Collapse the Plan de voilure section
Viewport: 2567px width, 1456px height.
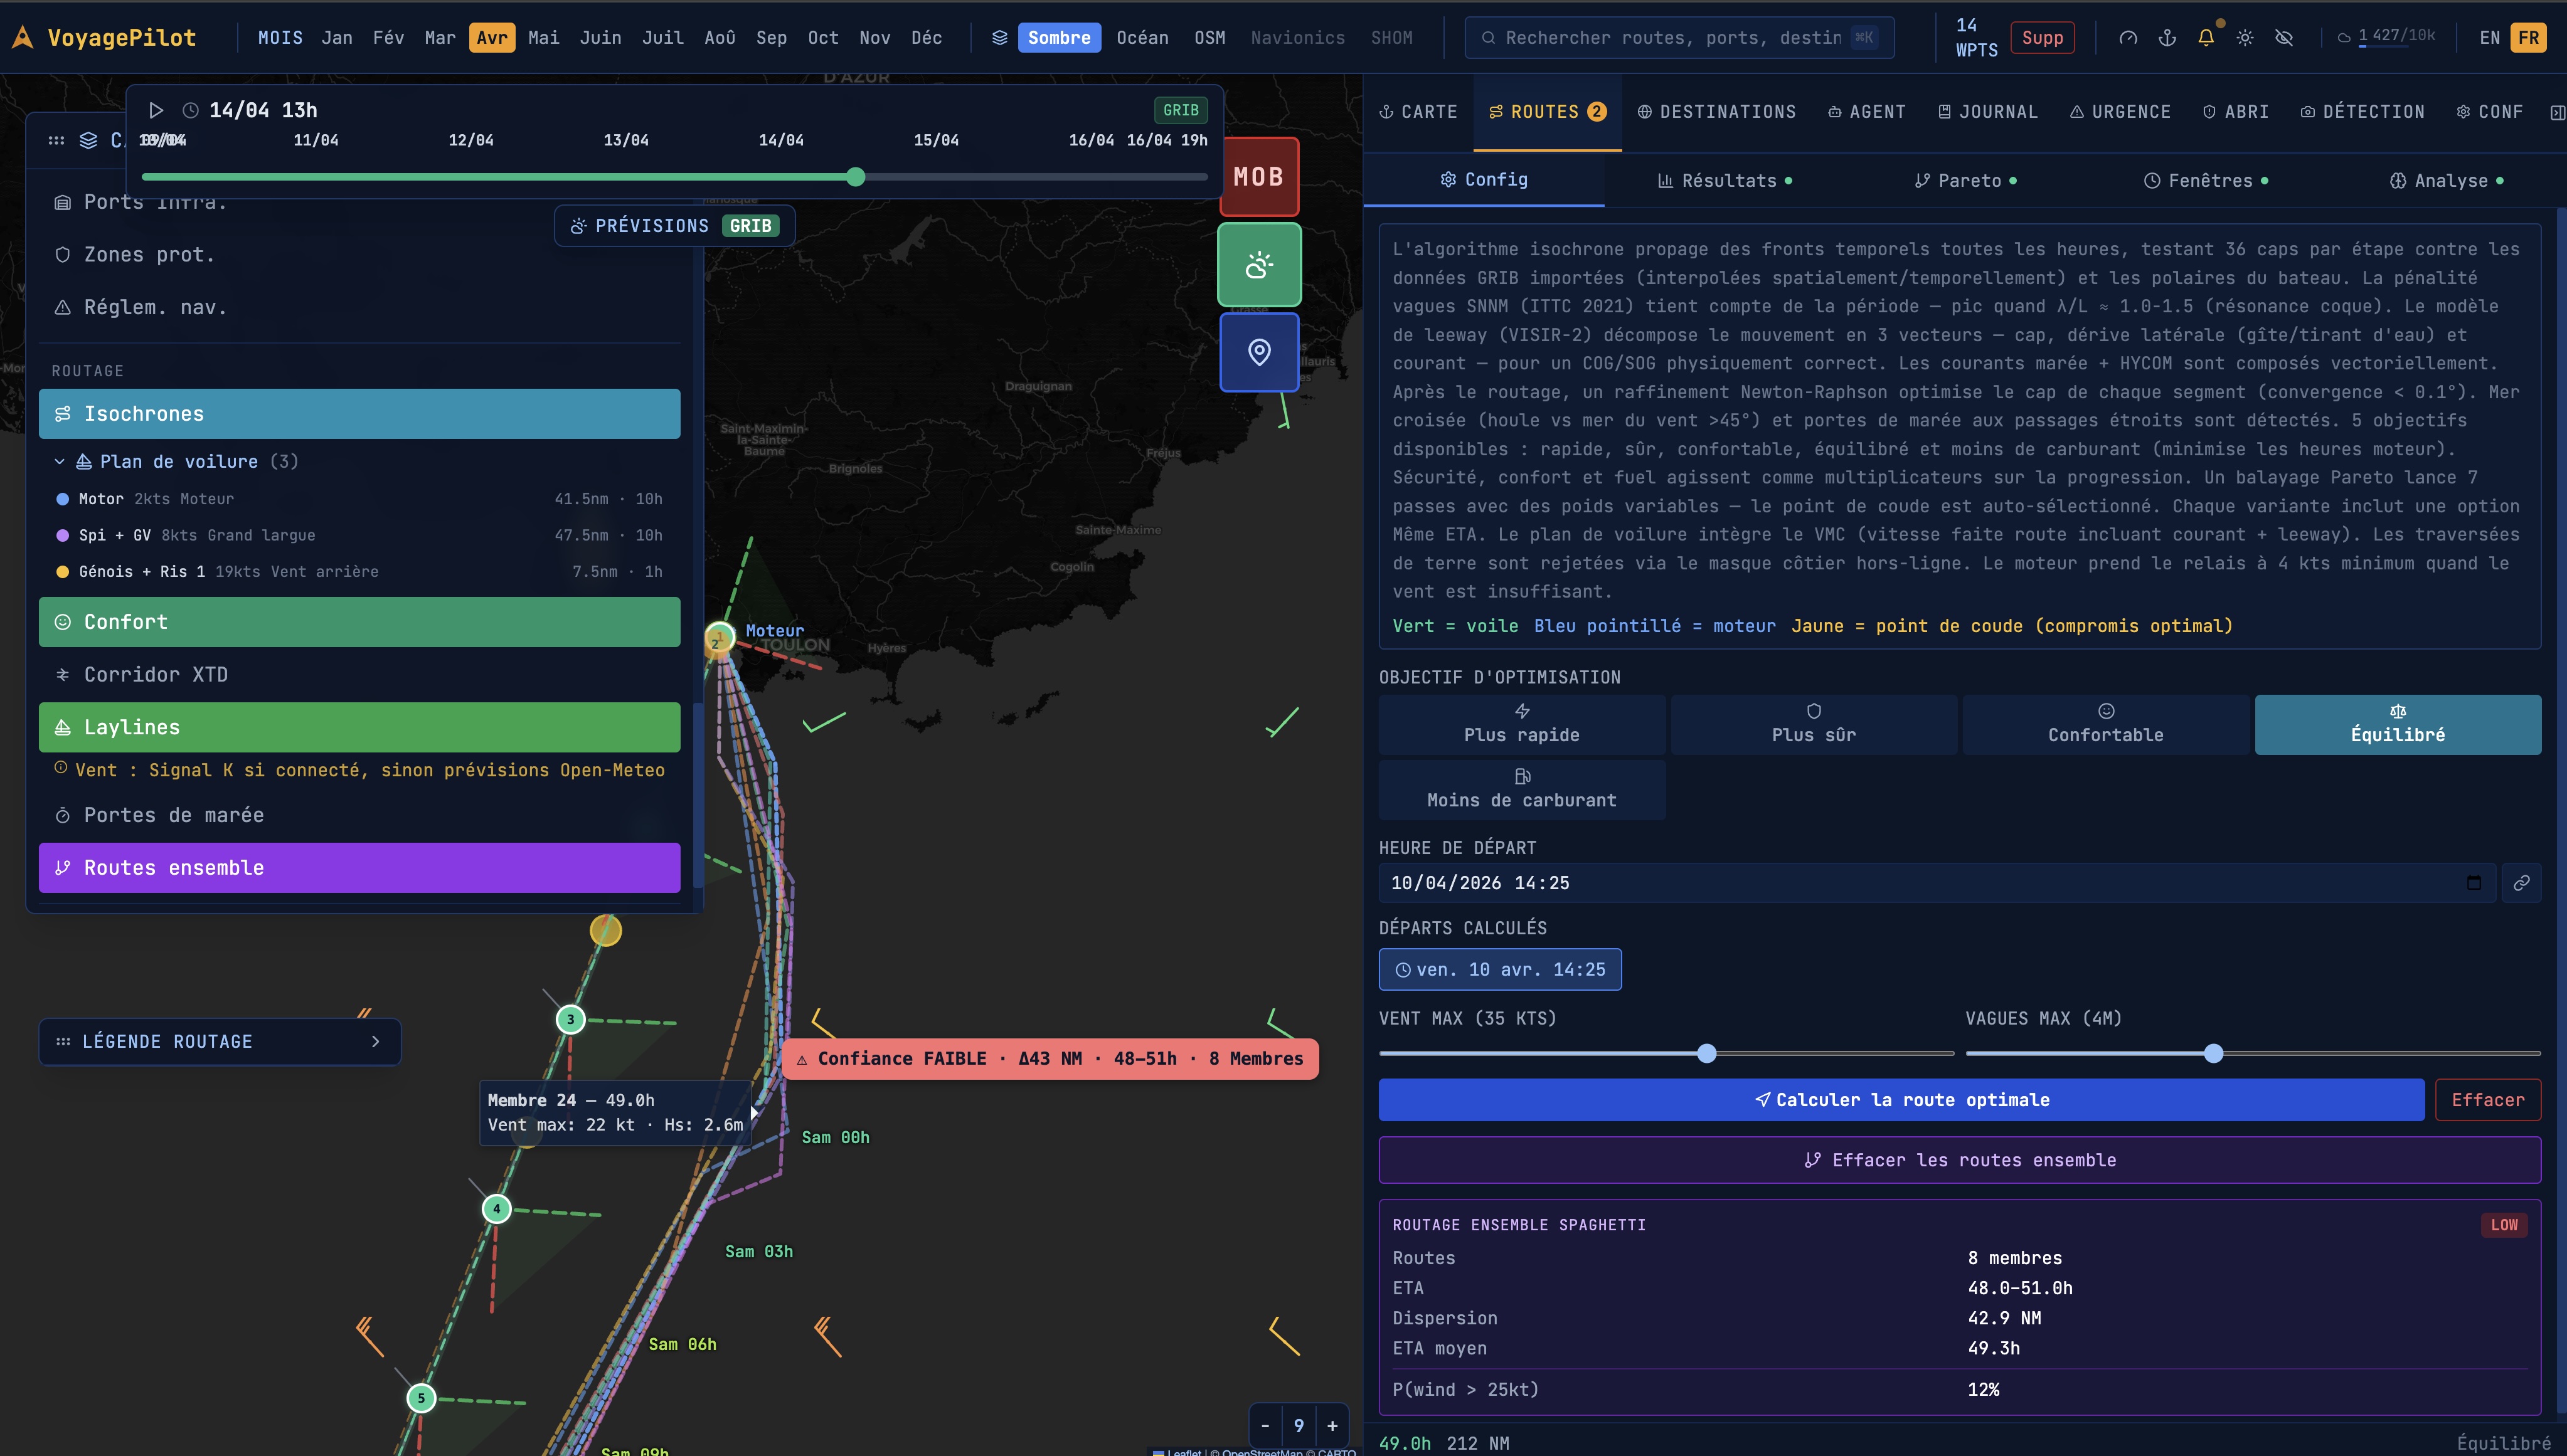point(59,462)
